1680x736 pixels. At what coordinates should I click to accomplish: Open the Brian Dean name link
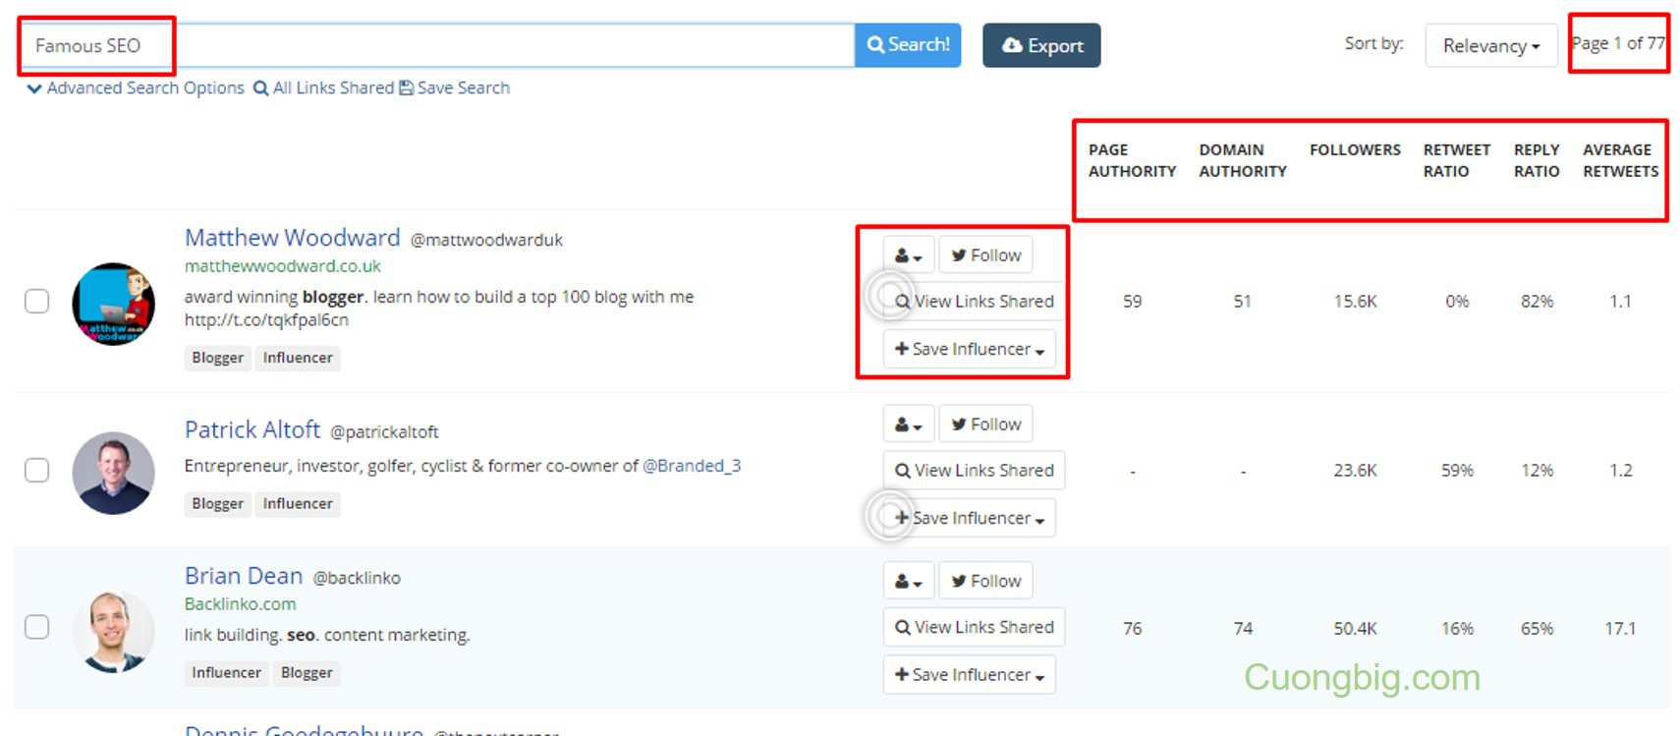244,576
